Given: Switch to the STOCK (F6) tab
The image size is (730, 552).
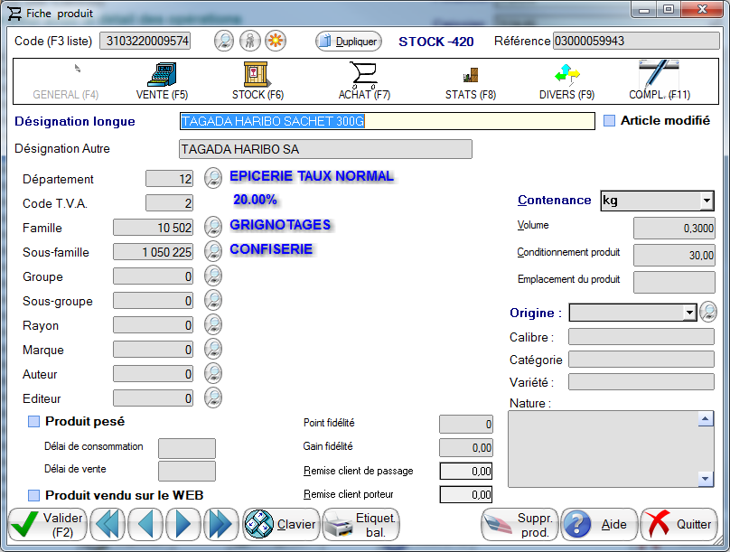Looking at the screenshot, I should tap(257, 80).
